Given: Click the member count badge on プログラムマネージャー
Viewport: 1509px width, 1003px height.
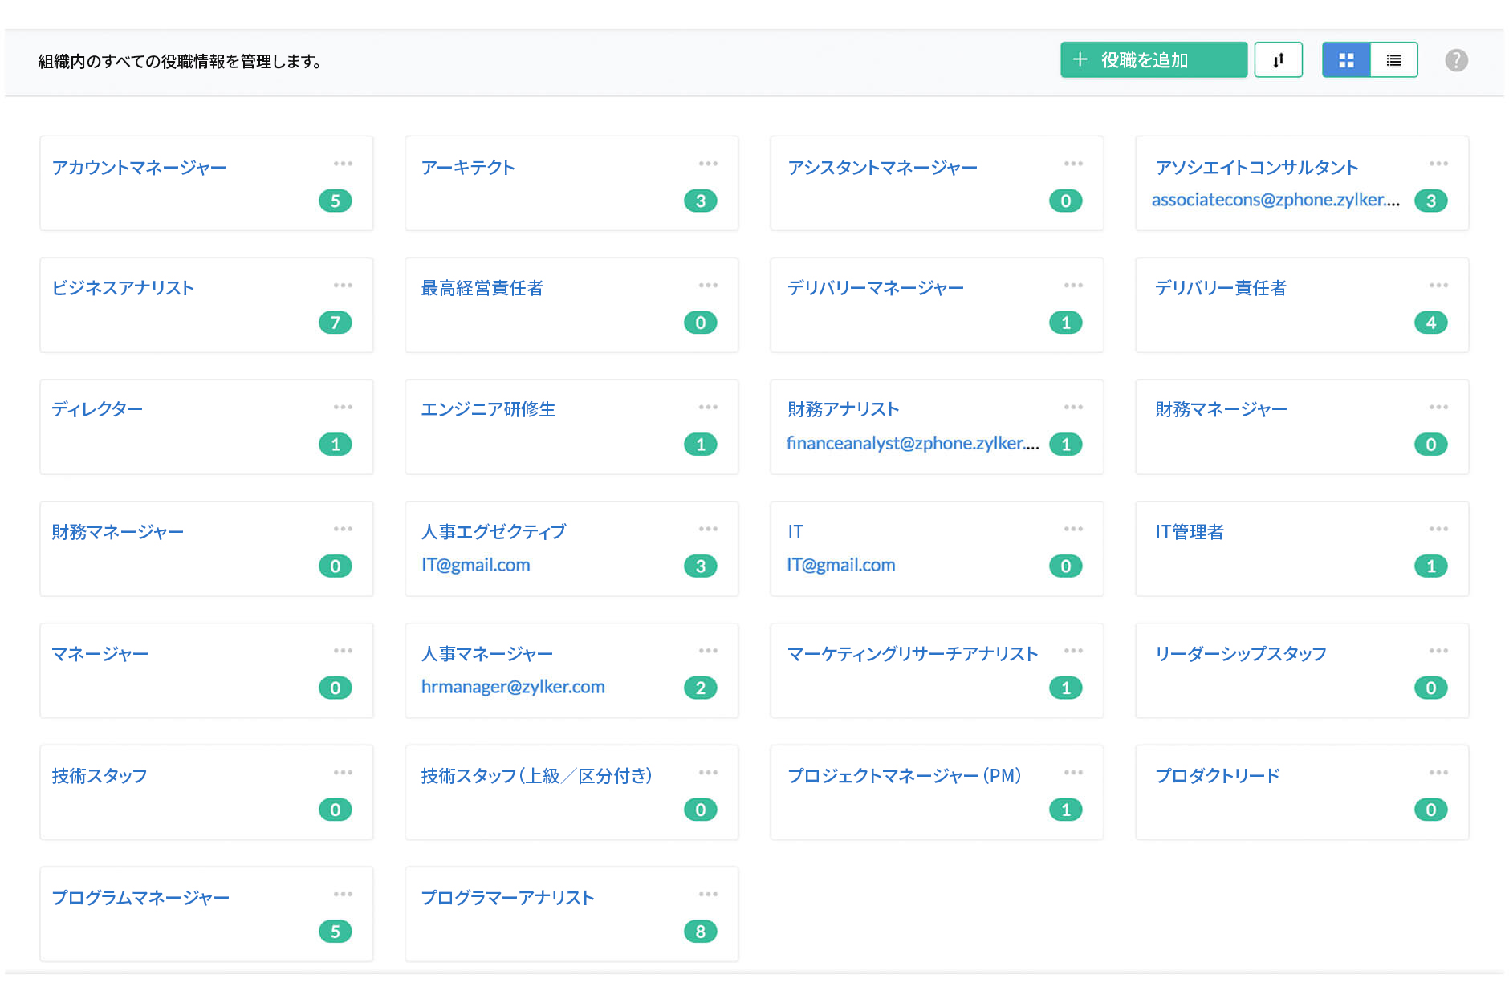Looking at the screenshot, I should coord(336,932).
